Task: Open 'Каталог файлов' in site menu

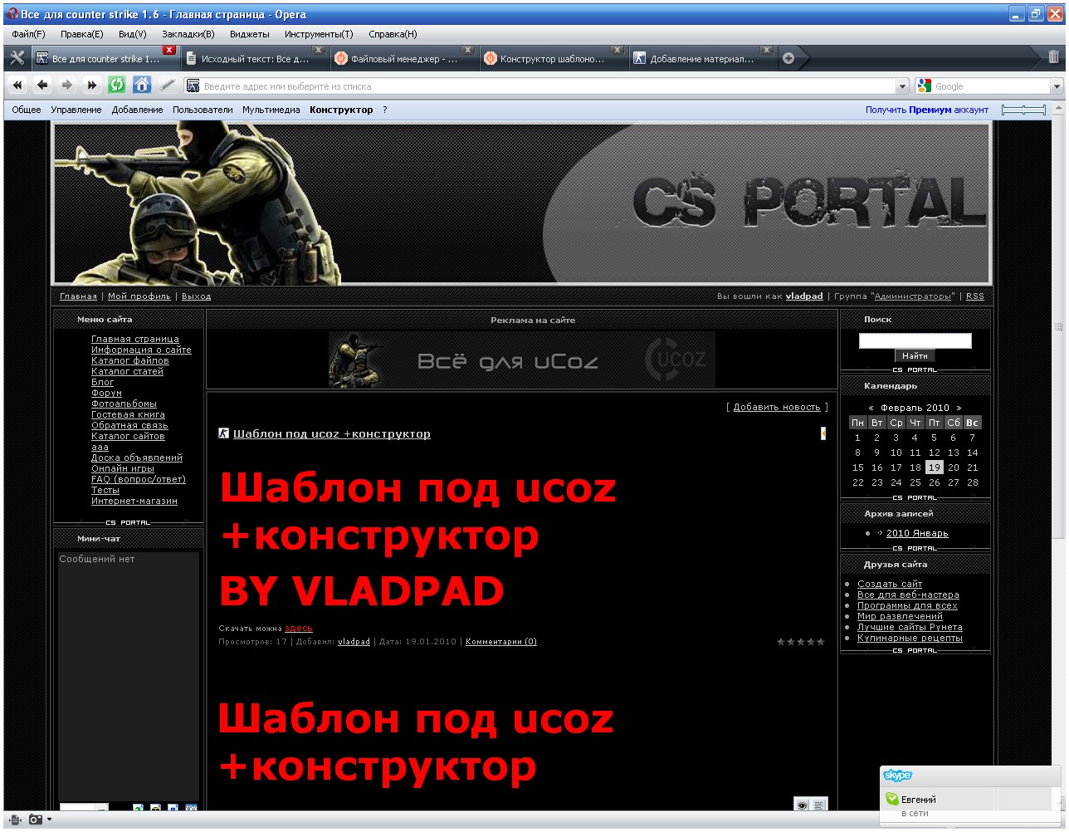Action: [130, 360]
